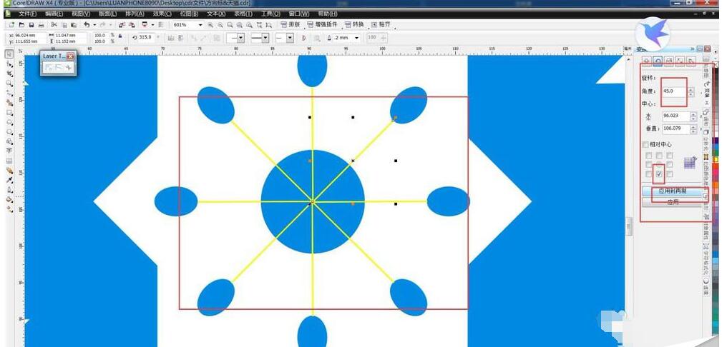Click the Undo arrow in the toolbar
The height and width of the screenshot is (347, 727).
[x=86, y=25]
